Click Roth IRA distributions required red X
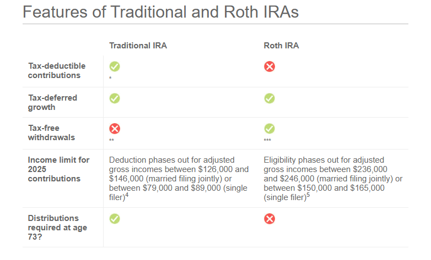 click(270, 219)
